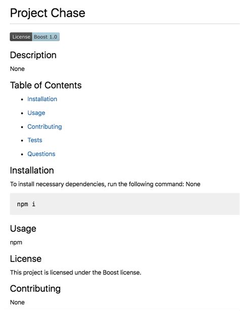Viewport: 240px width, 311px height.
Task: Open the Questions contents link
Action: point(42,154)
